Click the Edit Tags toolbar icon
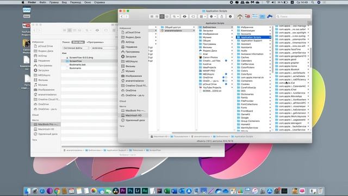This screenshot has width=348, height=196. 193,16
